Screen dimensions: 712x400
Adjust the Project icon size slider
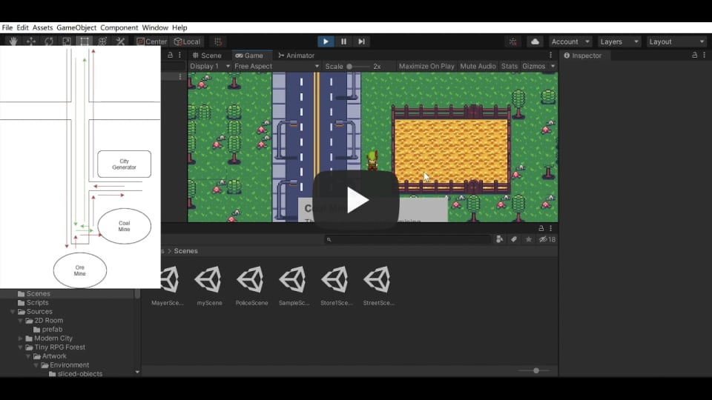[535, 370]
